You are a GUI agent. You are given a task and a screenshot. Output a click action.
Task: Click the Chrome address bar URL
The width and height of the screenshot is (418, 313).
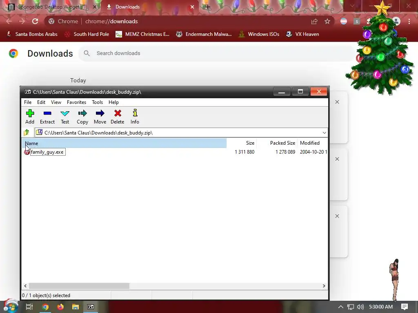(111, 21)
